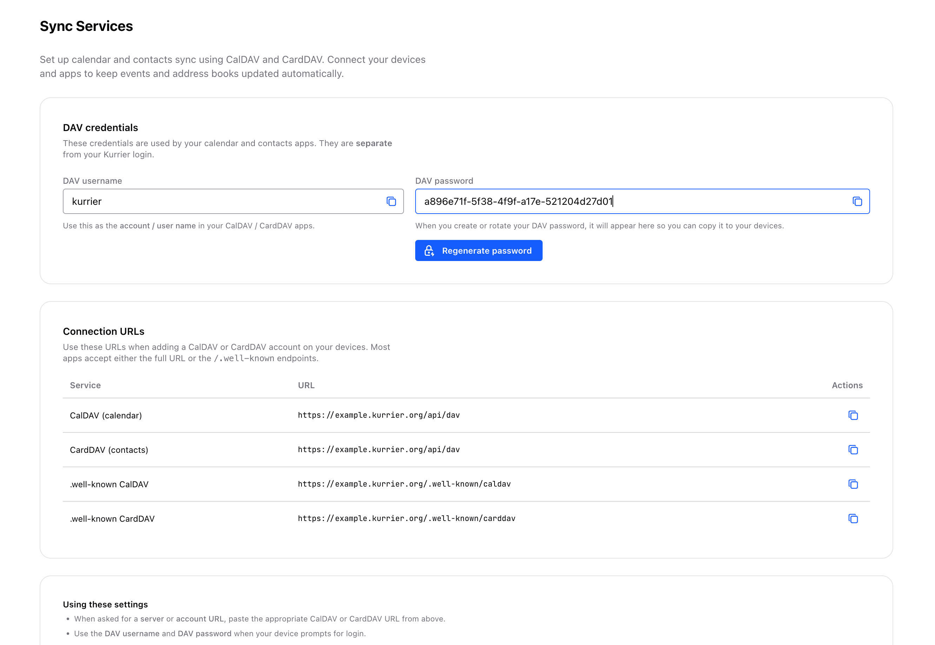Copy the .well-known CalDAV URL
935x645 pixels.
pos(853,484)
